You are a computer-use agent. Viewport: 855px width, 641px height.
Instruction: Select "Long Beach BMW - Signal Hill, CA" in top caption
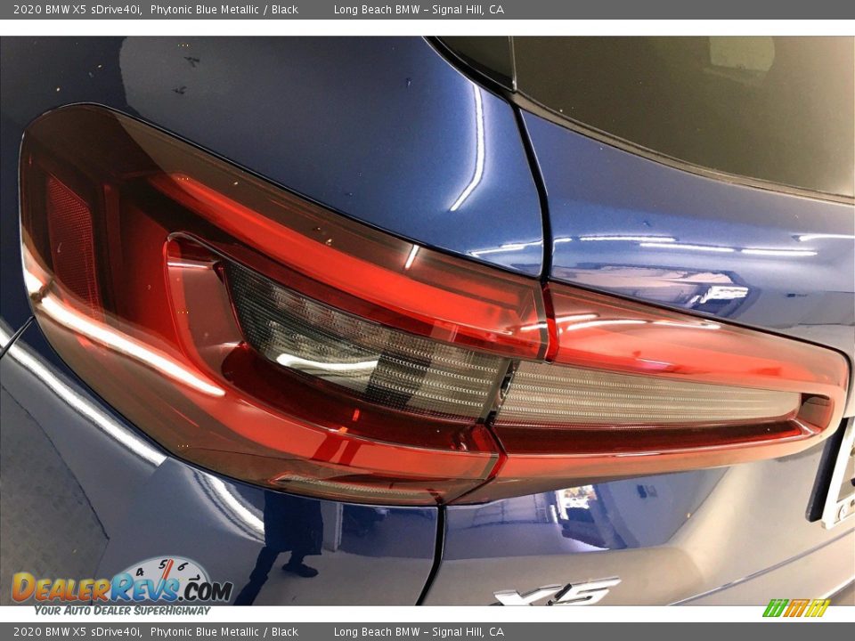pos(419,9)
